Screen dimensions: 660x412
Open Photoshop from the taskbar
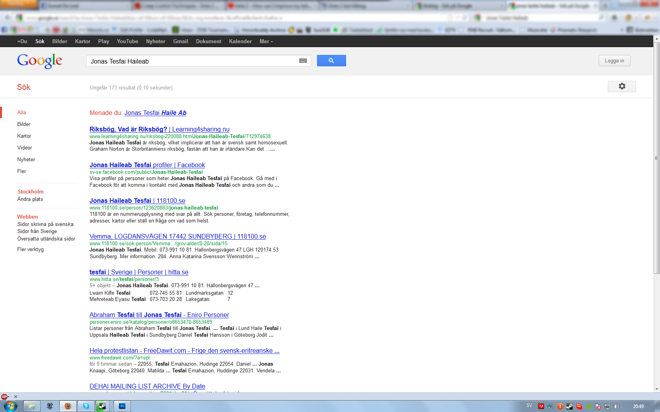pyautogui.click(x=122, y=406)
